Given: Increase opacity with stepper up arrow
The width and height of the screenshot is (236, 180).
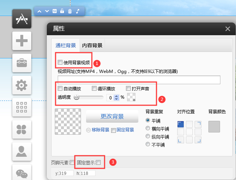Looking at the screenshot, I should coord(116,96).
